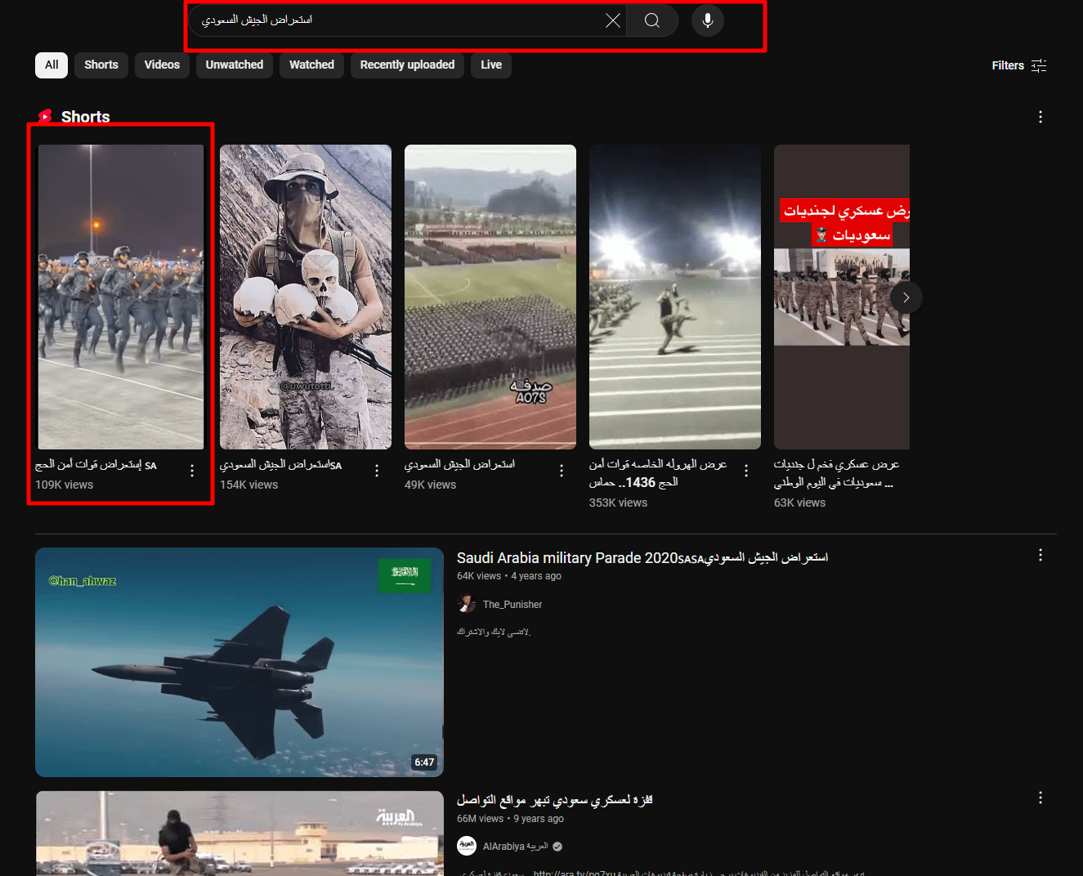Image resolution: width=1083 pixels, height=876 pixels.
Task: Open options menu for the 66M views video
Action: click(1040, 798)
